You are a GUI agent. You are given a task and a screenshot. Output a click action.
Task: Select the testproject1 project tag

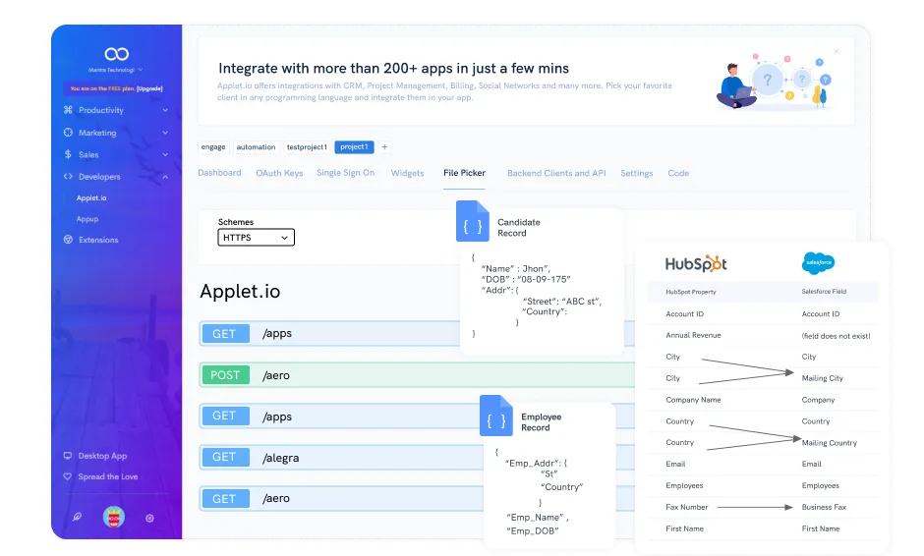(307, 146)
